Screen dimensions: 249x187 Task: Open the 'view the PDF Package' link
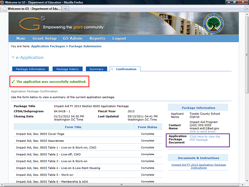pyautogui.click(x=205, y=138)
